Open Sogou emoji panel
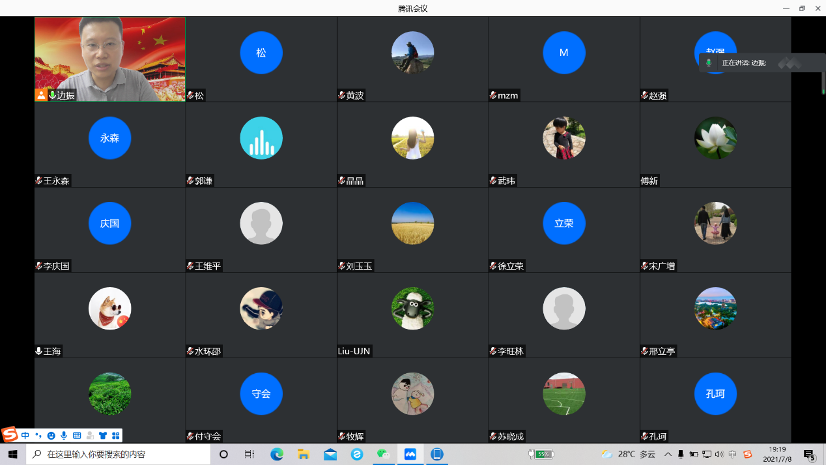 tap(51, 435)
